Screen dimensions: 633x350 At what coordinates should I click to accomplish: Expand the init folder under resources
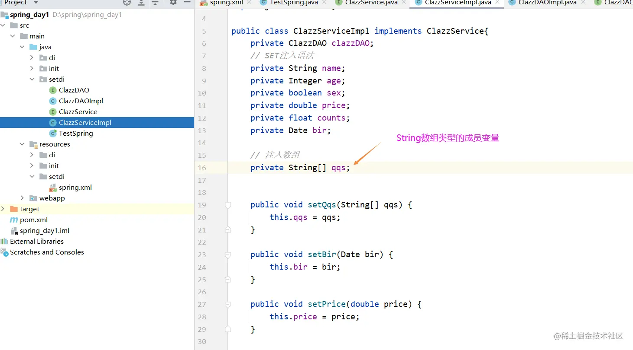(x=32, y=166)
